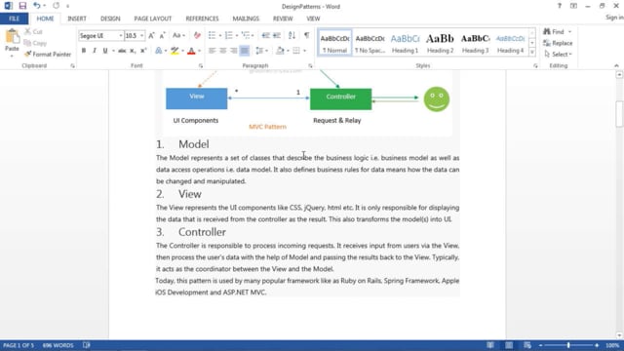Click zoom out minus button
The image size is (624, 351).
[540, 345]
